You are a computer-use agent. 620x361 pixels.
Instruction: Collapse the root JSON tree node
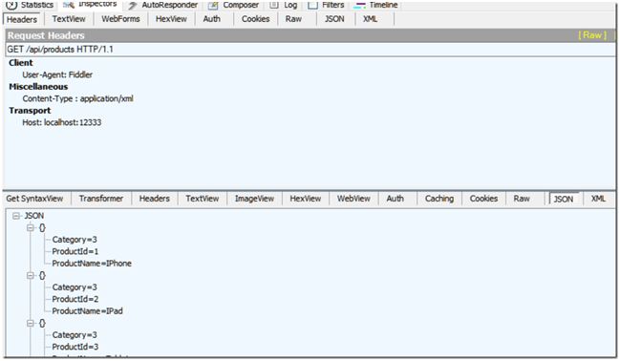click(x=16, y=216)
